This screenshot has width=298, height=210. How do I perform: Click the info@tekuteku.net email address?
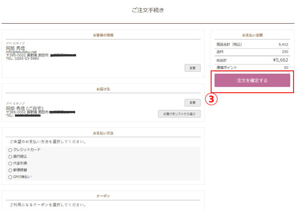tap(21, 52)
